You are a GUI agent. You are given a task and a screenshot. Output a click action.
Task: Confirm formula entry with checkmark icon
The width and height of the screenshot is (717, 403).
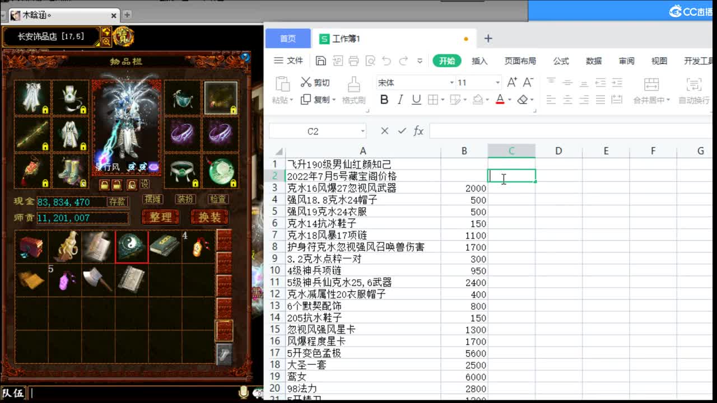click(x=402, y=131)
